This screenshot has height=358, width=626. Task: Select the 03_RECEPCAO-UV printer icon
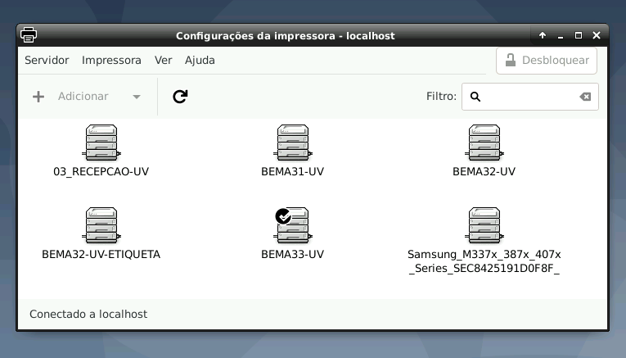coord(101,143)
